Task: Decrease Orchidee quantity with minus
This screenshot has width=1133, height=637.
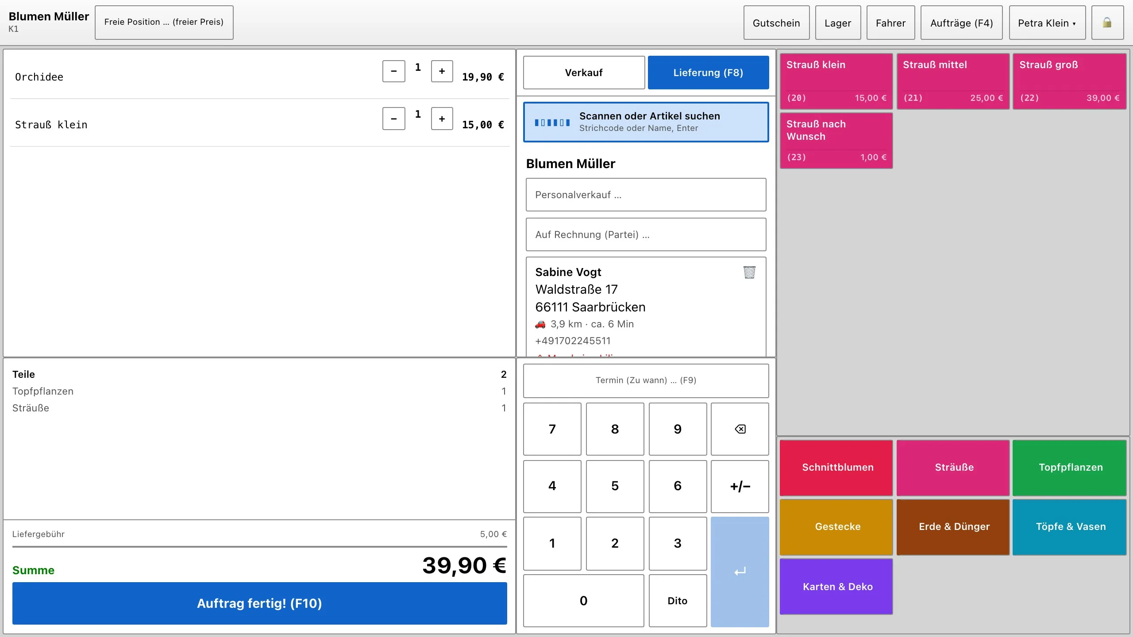Action: click(x=394, y=71)
